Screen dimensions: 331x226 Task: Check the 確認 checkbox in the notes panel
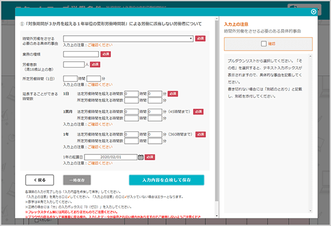tap(264, 43)
